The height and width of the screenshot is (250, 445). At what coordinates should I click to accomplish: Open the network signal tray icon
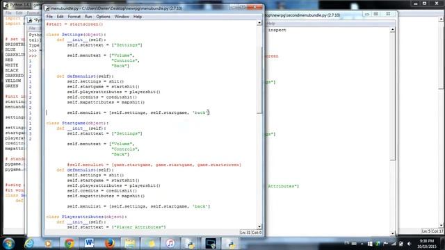[394, 244]
